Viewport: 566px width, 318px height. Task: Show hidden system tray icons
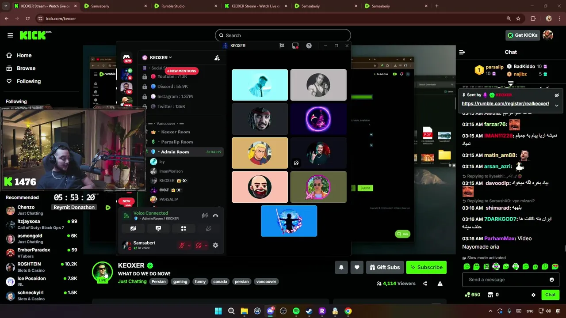pos(490,311)
